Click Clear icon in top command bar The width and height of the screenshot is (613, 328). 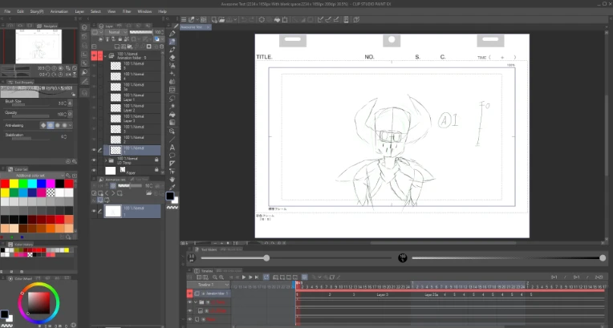click(x=262, y=19)
